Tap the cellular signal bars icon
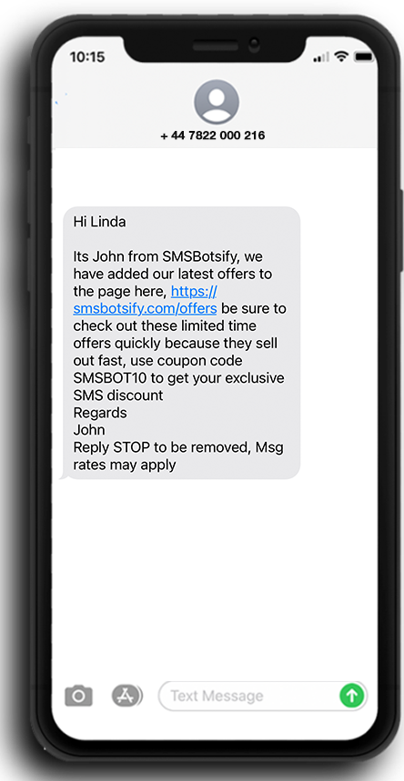The image size is (404, 781). coord(320,58)
